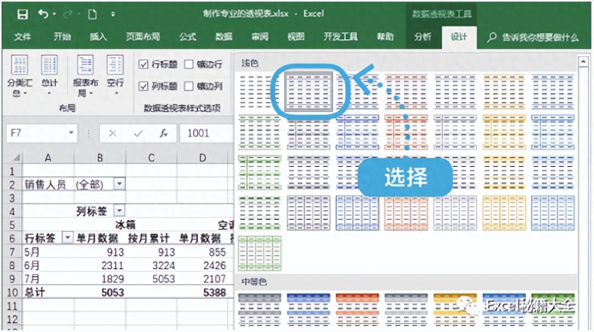594x332 pixels.
Task: Click the New document icon
Action: (x=93, y=14)
